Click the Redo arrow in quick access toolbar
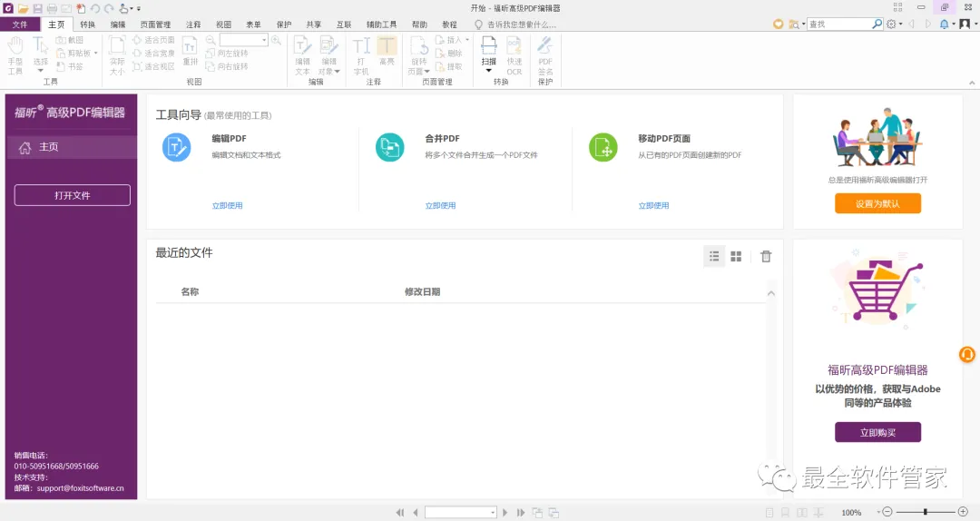The width and height of the screenshot is (980, 521). (x=109, y=8)
